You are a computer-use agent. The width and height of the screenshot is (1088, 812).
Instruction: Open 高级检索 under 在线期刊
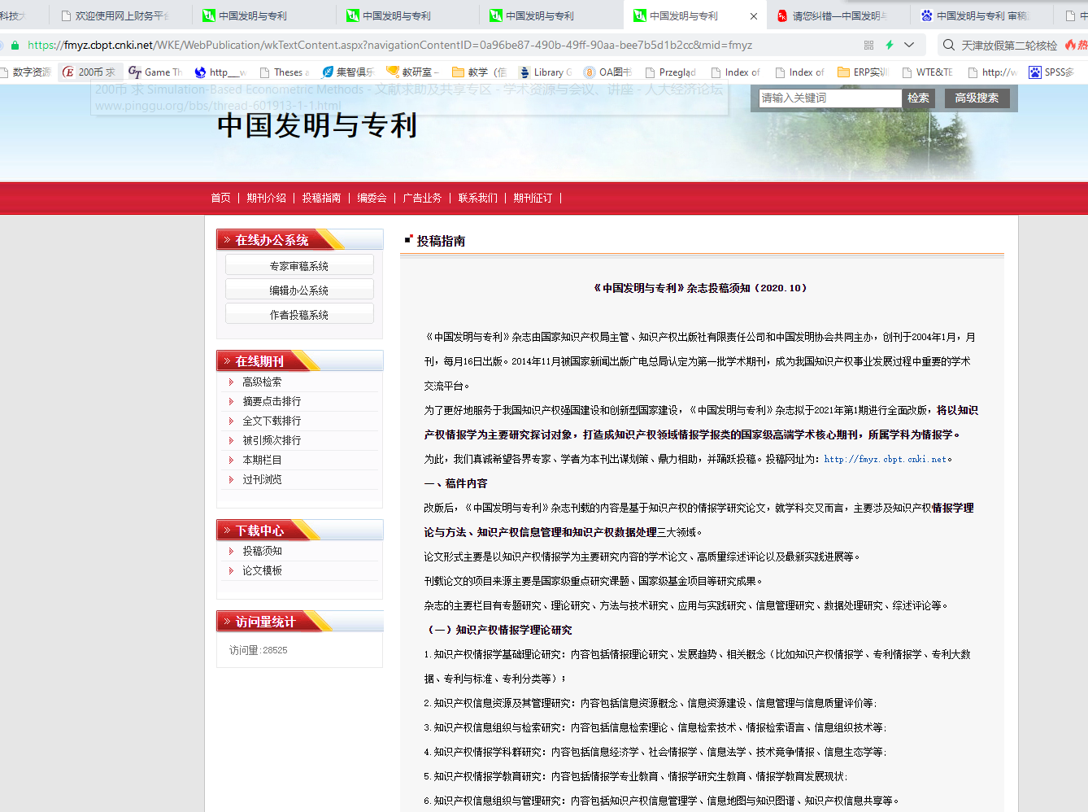262,382
